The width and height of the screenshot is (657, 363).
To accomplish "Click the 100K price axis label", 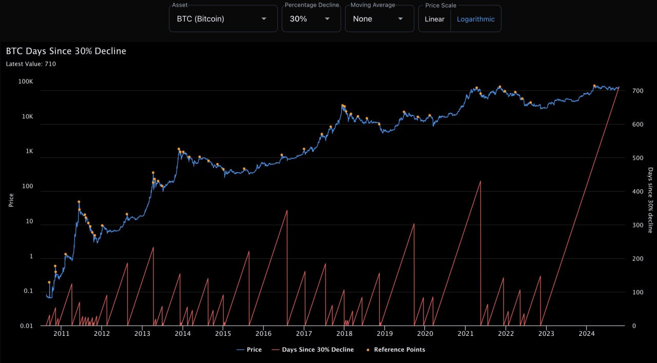I will click(25, 82).
